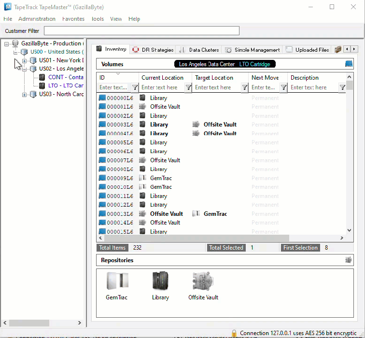Click the vault icon in row 000014L6
365x338 pixels.
tap(142, 223)
